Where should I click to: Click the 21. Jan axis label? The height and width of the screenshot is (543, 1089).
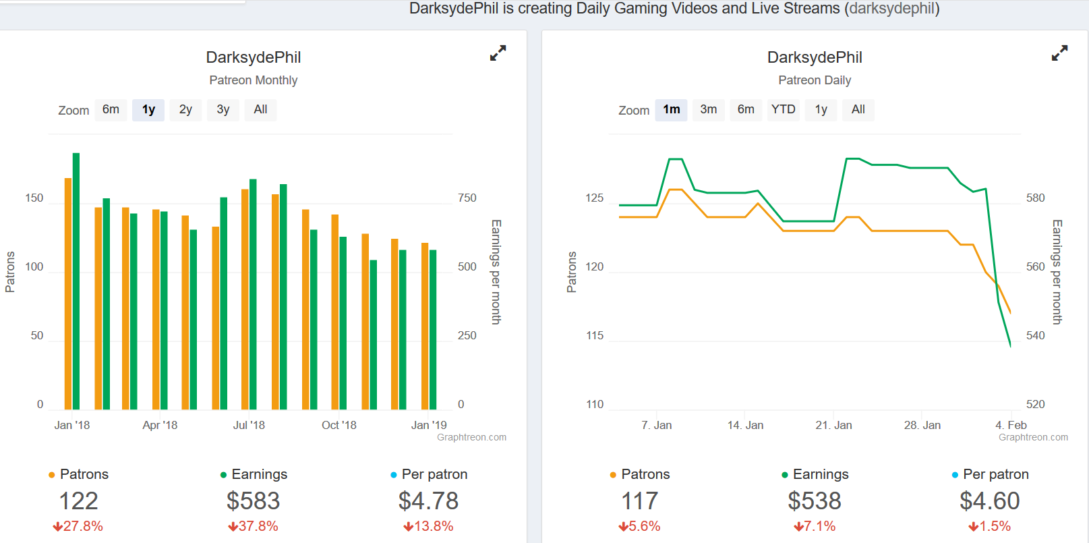coord(833,425)
